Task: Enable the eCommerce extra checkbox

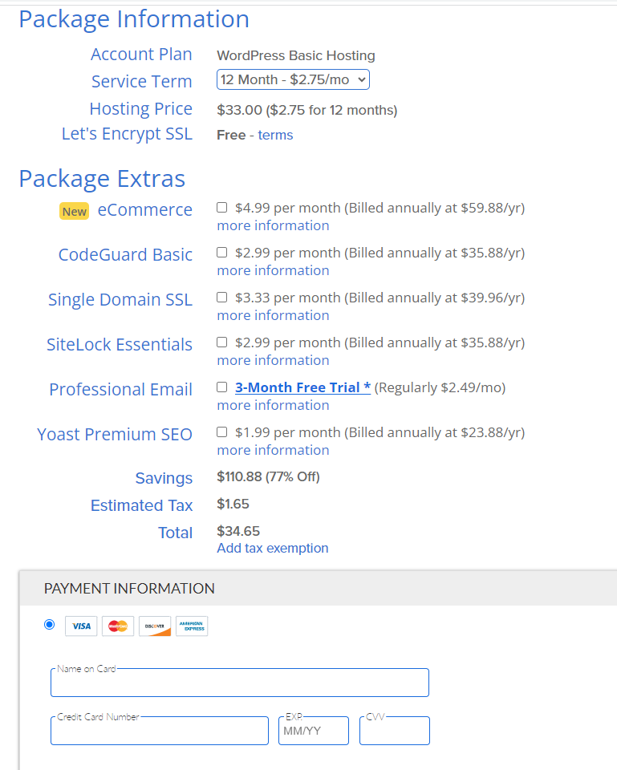Action: (x=222, y=207)
